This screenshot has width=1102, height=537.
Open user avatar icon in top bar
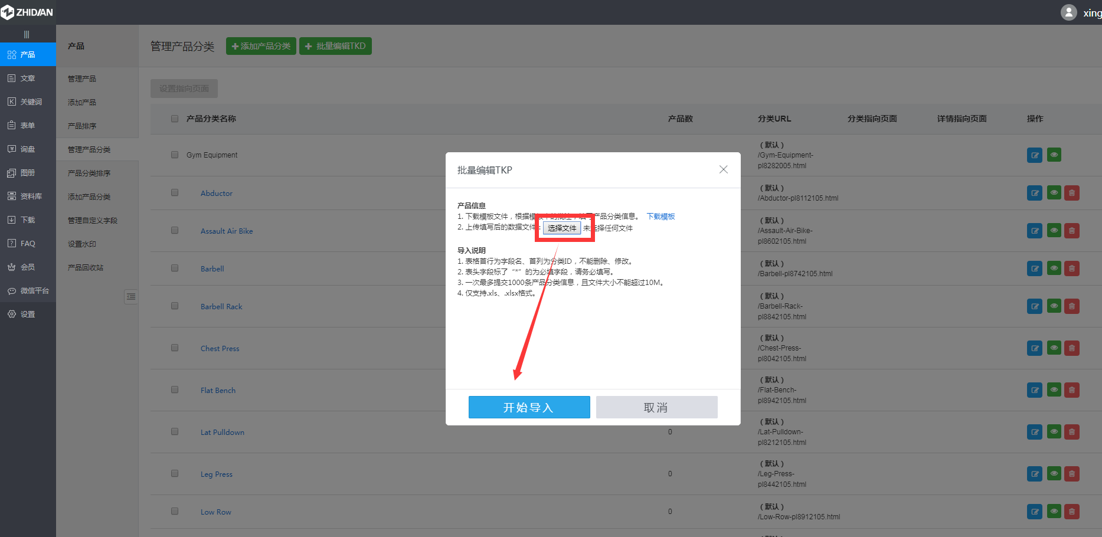coord(1068,12)
